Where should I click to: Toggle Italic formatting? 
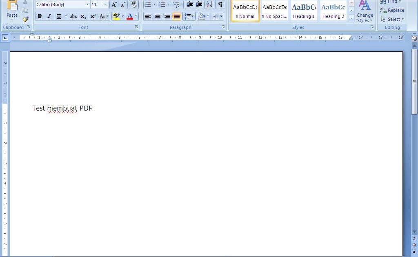click(x=49, y=16)
